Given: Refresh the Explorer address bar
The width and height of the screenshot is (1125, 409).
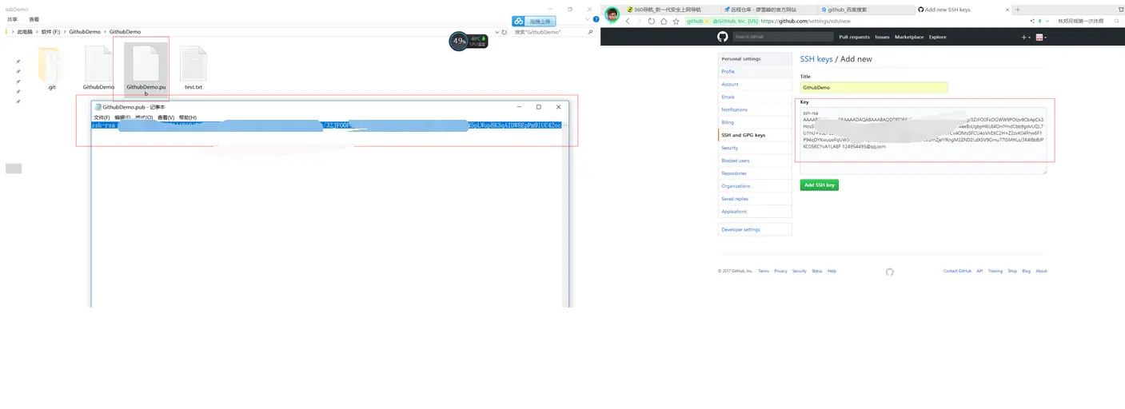Looking at the screenshot, I should [x=505, y=32].
